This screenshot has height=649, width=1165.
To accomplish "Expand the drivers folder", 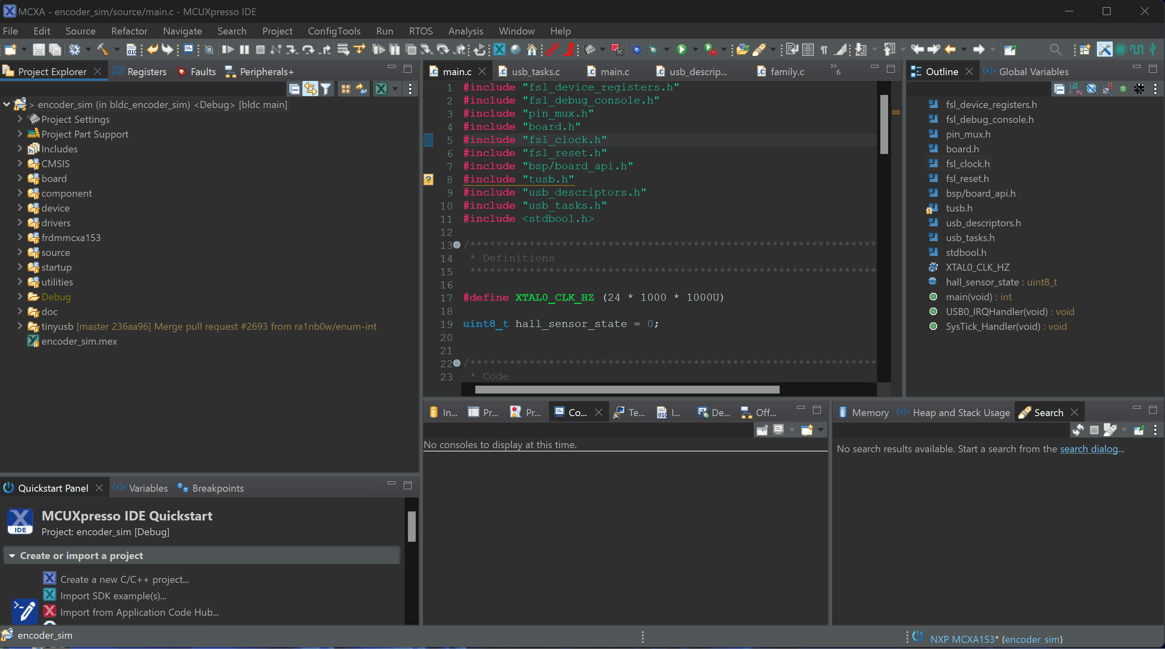I will click(19, 223).
